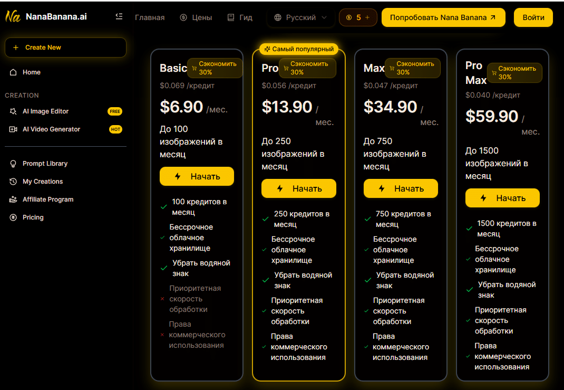Open the Prompt Library

(x=45, y=164)
